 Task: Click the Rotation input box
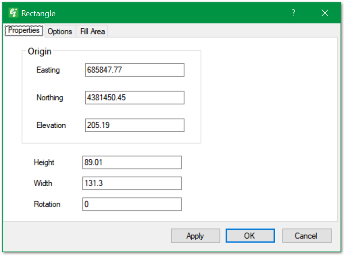(x=132, y=204)
